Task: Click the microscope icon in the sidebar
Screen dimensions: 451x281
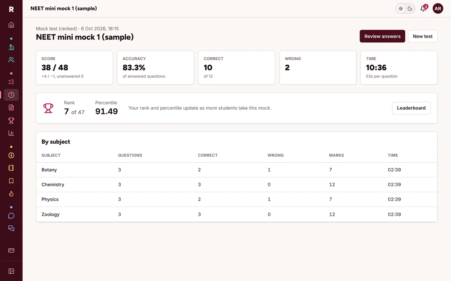Action: point(11,47)
